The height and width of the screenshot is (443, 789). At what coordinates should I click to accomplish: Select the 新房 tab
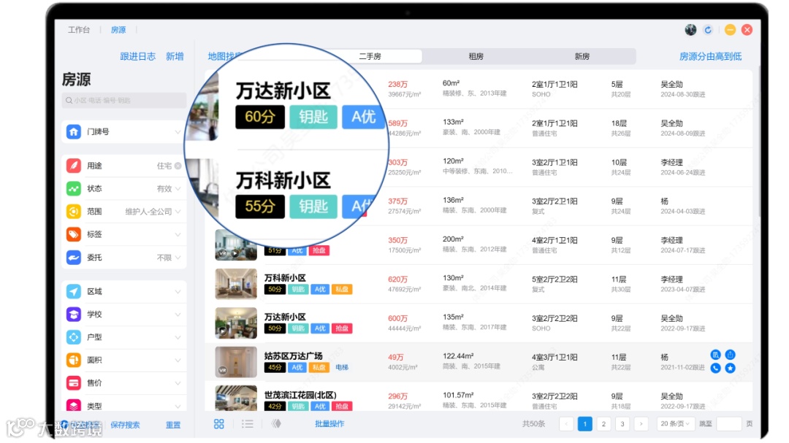pos(582,56)
